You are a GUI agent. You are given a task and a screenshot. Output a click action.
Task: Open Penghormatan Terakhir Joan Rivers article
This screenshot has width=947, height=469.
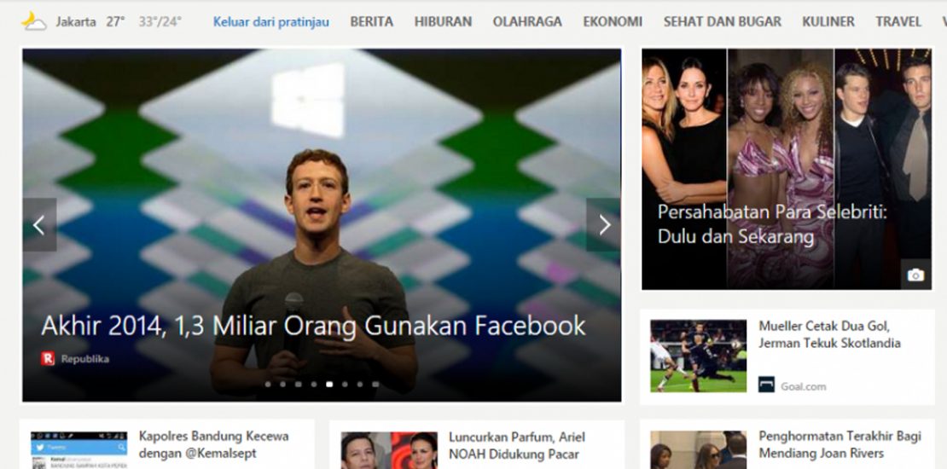[x=840, y=445]
